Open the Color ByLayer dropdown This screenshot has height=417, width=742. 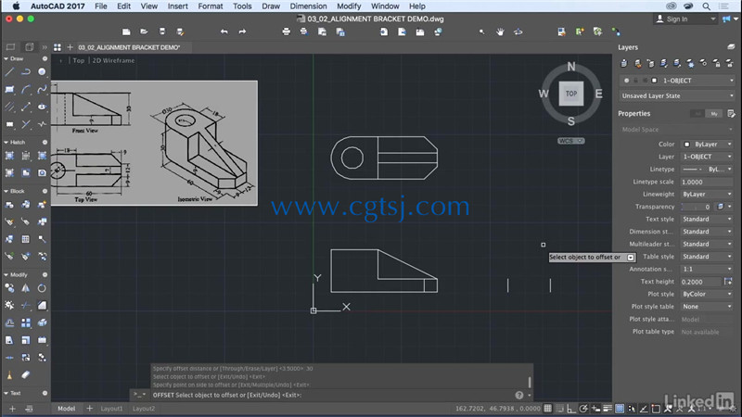[708, 145]
